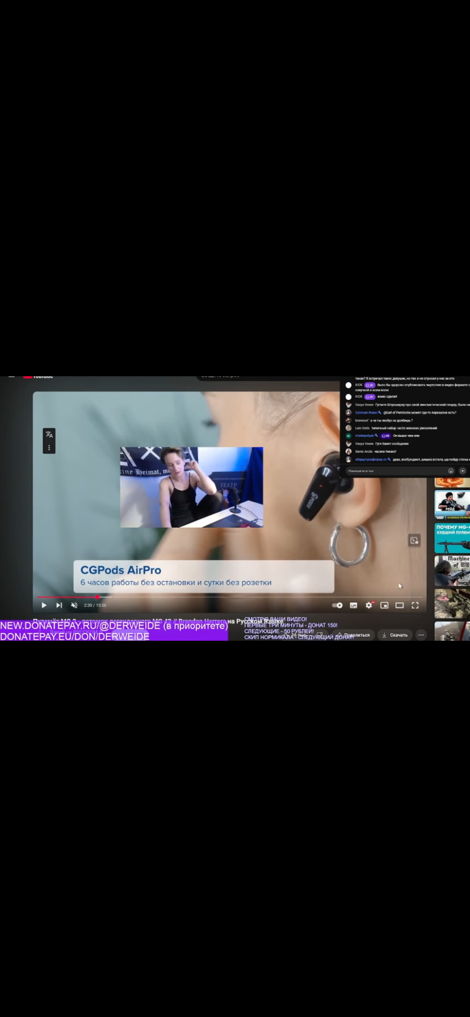Open the emoji picker in chat

coord(451,471)
